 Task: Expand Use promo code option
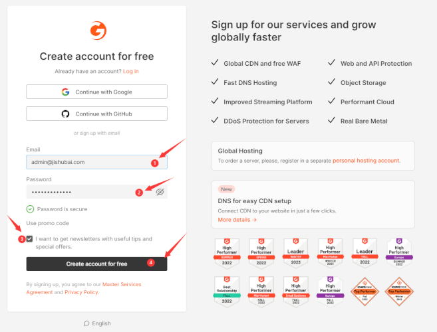pos(47,223)
